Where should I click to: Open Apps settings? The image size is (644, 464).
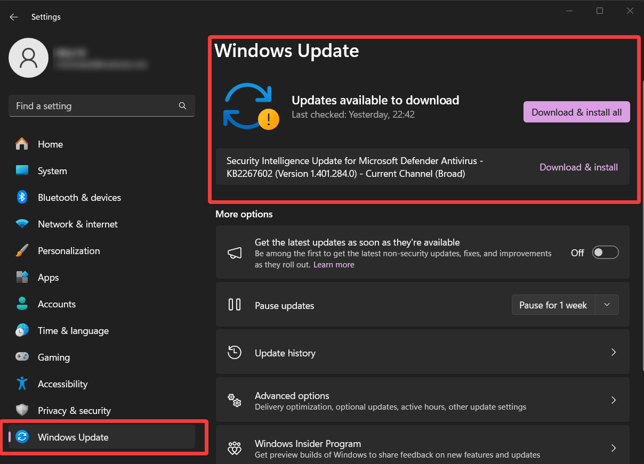click(x=48, y=277)
